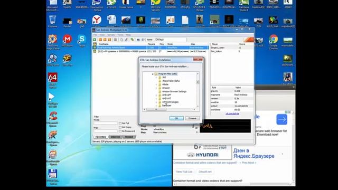This screenshot has height=190, width=338.
Task: Click the blue arrow button in the ad banner
Action: pos(281,119)
